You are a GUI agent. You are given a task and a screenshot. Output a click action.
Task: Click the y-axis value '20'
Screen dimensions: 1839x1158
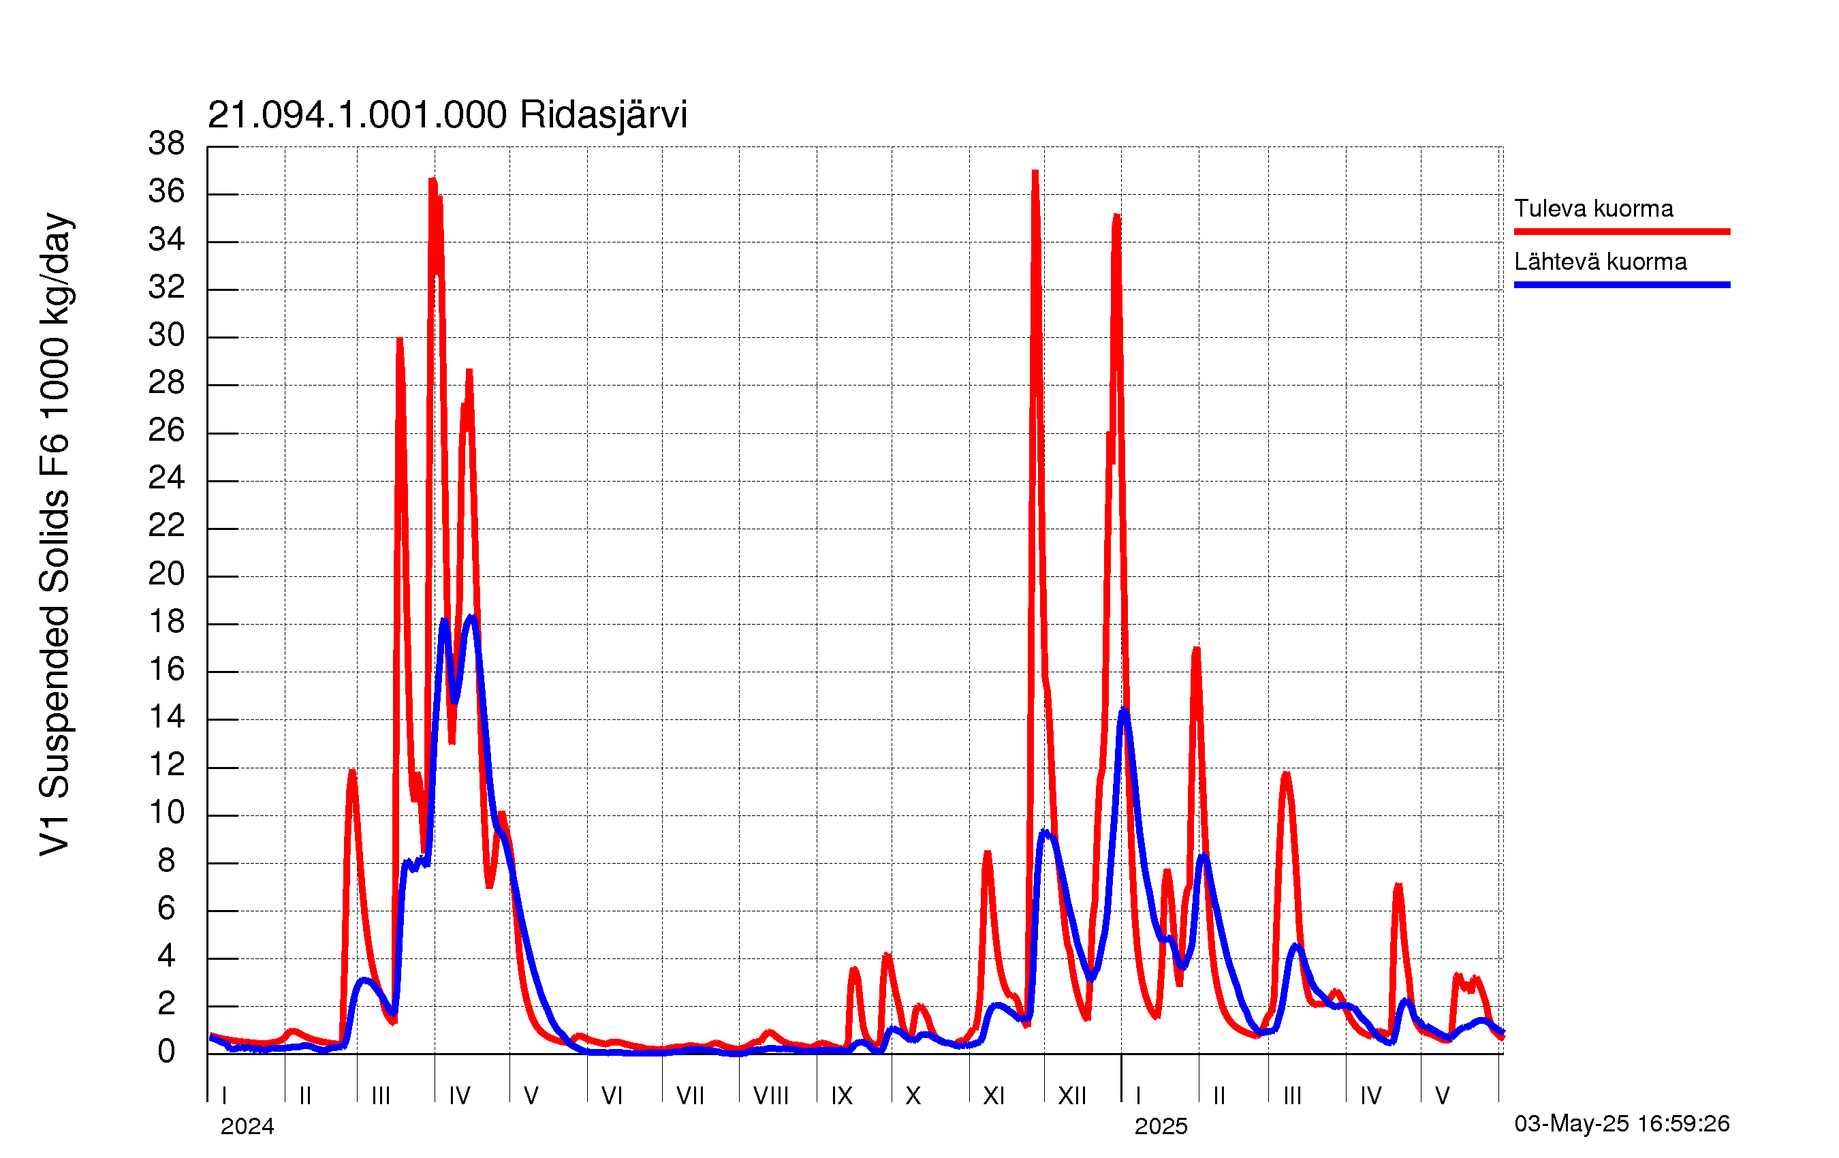(166, 574)
